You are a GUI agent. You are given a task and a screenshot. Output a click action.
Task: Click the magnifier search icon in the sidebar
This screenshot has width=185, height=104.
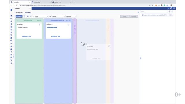pyautogui.click(x=11, y=18)
